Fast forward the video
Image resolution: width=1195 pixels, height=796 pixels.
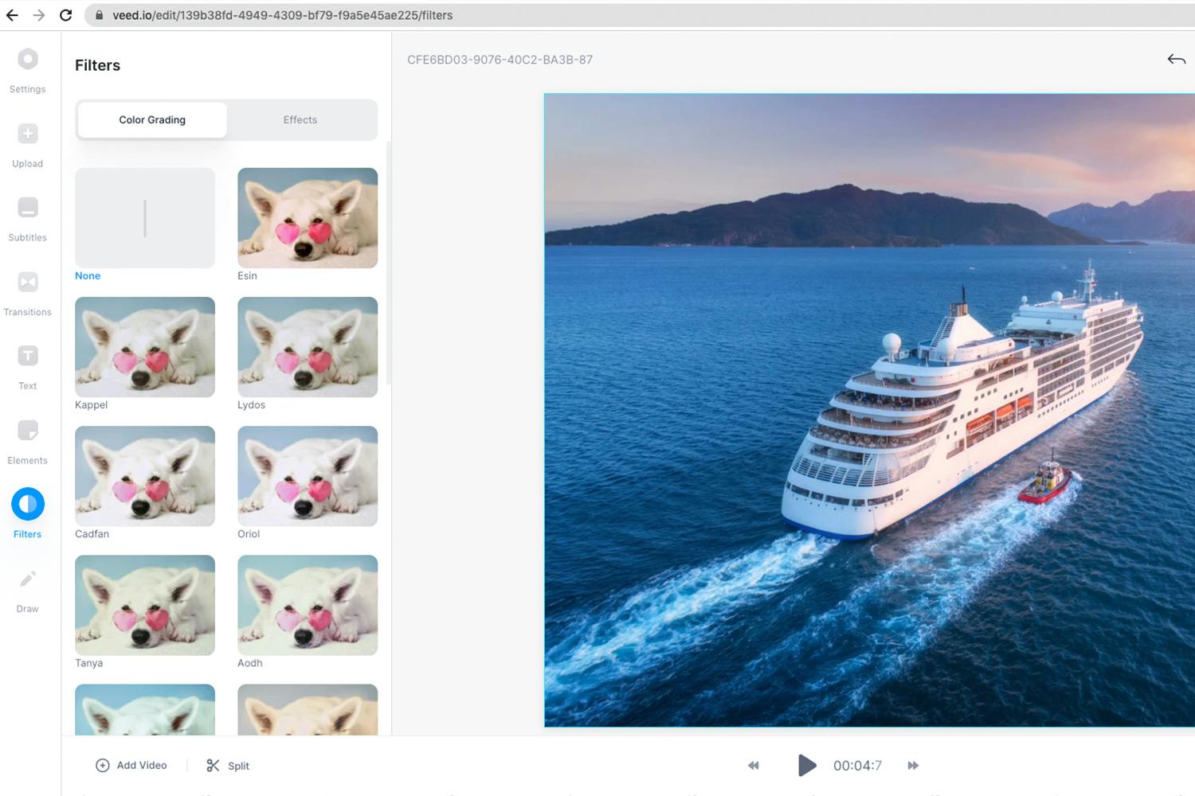pyautogui.click(x=913, y=765)
